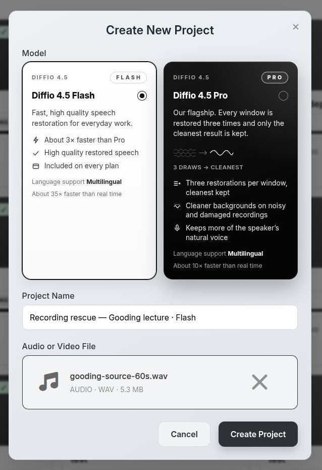
Task: Click the FLASH badge on Flash card
Action: click(x=128, y=77)
